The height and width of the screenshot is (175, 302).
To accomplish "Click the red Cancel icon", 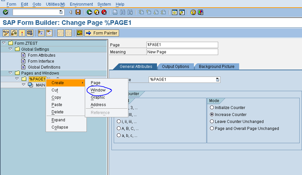I will [x=104, y=12].
